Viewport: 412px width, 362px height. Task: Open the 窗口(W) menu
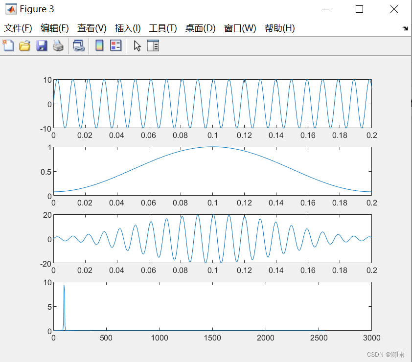[240, 28]
